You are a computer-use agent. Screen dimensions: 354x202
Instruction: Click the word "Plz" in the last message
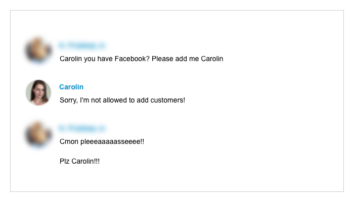coord(65,162)
